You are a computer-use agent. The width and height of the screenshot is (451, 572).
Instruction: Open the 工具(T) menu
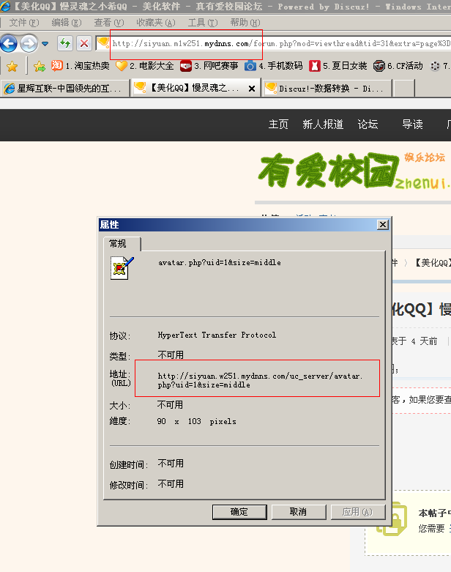tap(203, 23)
